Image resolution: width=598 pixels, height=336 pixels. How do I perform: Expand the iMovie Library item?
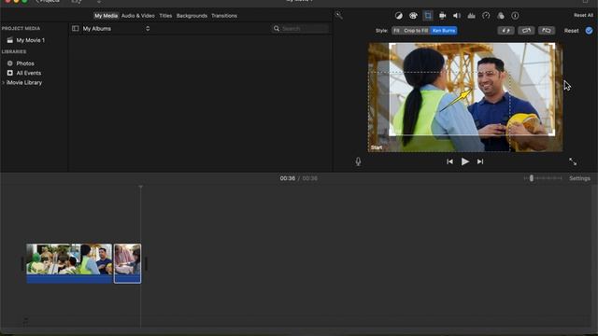click(x=4, y=83)
